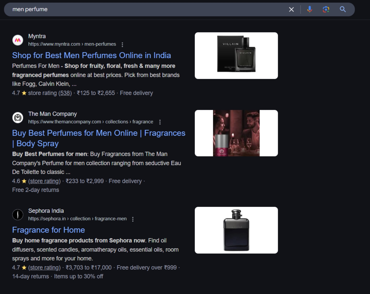Viewport: 370px width, 294px height.
Task: Click The Man Company favicon logo
Action: tap(18, 118)
